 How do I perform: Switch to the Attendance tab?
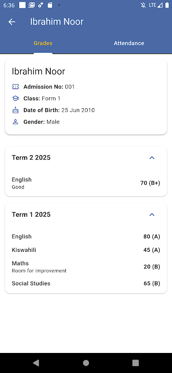tap(129, 43)
